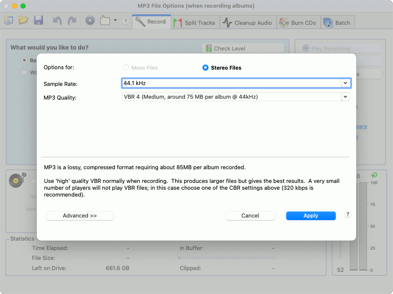Open the Cleanup Audio tab
This screenshot has height=294, width=393.
click(248, 23)
